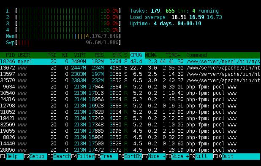Click the PID column header

coord(10,55)
